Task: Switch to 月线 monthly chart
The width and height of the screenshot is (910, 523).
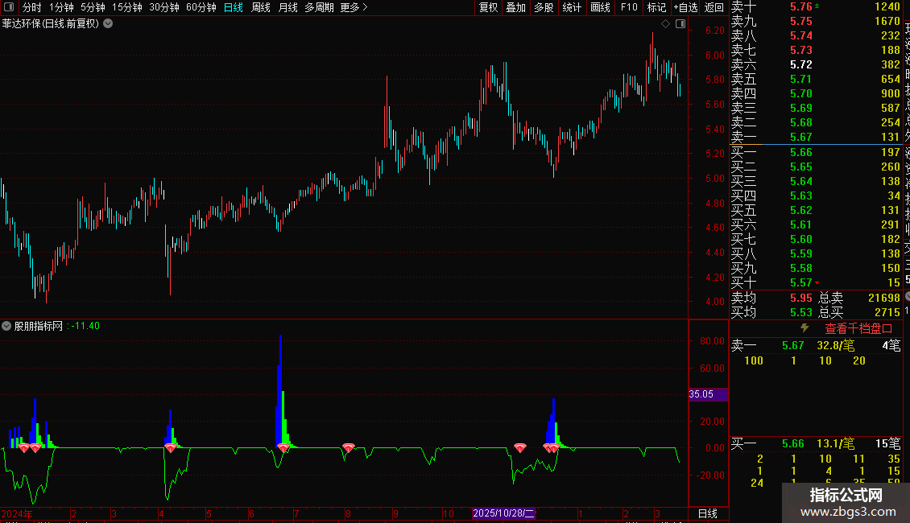Action: tap(287, 7)
